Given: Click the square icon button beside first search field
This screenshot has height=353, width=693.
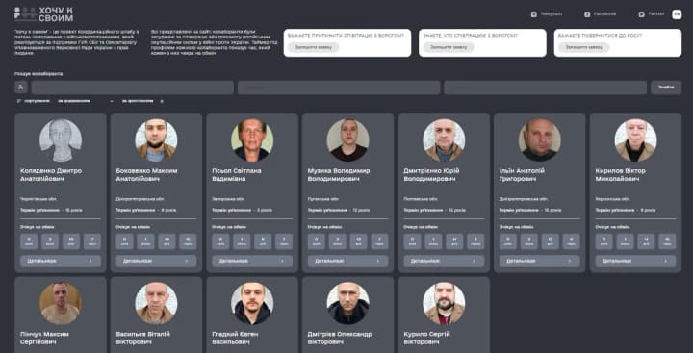Looking at the screenshot, I should tap(21, 87).
